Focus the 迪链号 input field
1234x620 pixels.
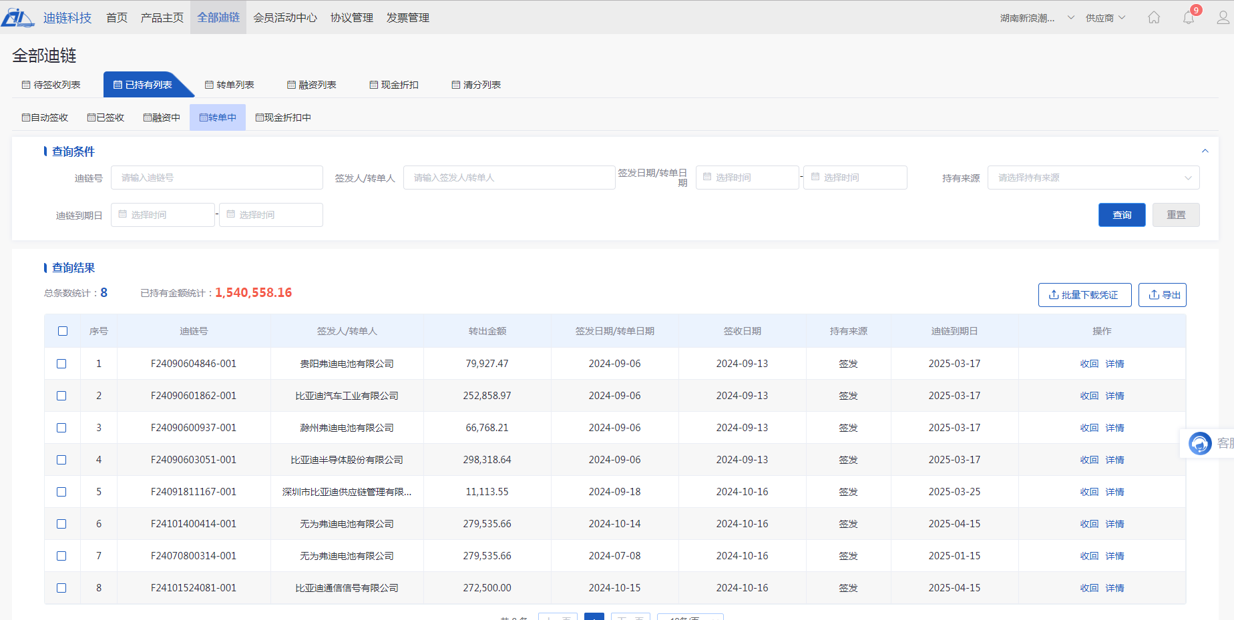217,178
